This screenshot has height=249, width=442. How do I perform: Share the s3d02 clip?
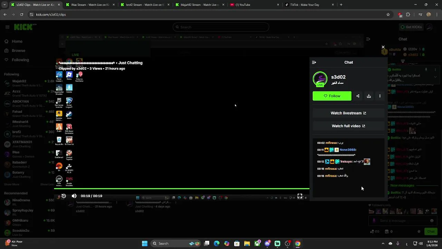coord(358,96)
